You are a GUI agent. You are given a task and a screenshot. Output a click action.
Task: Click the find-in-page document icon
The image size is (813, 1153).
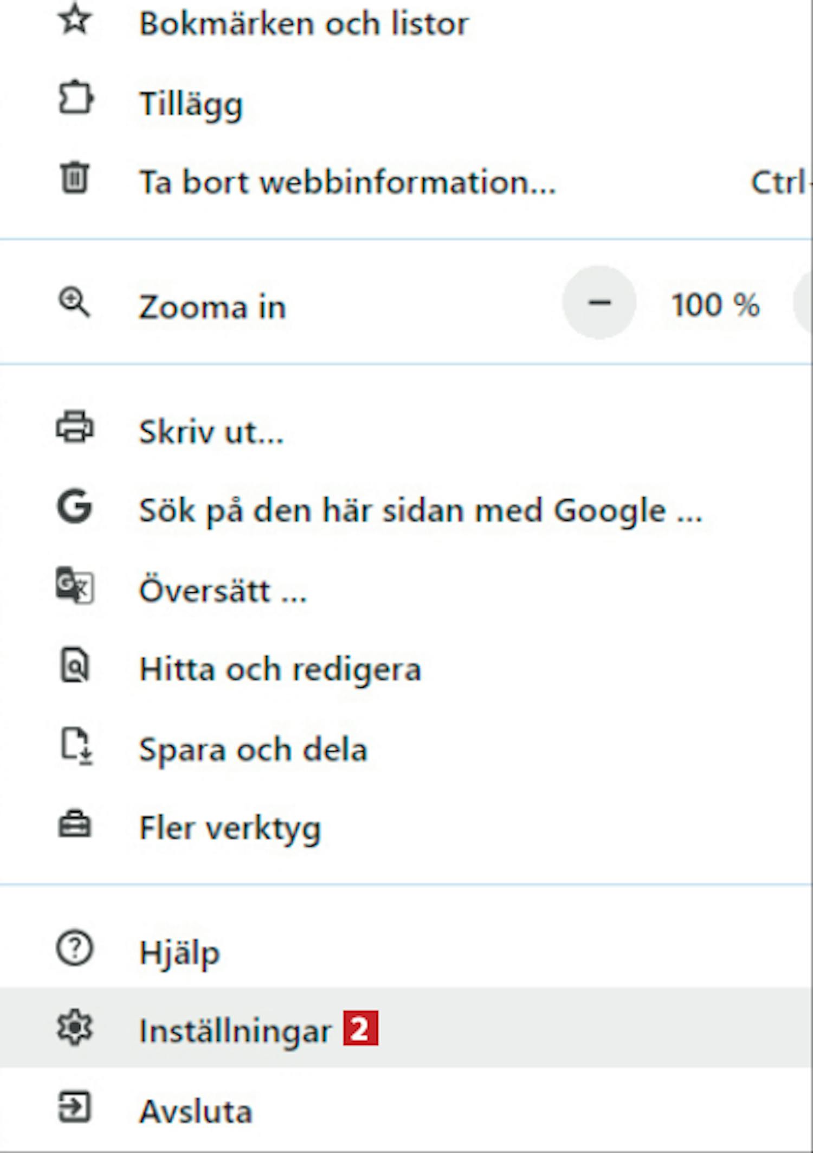coord(74,665)
